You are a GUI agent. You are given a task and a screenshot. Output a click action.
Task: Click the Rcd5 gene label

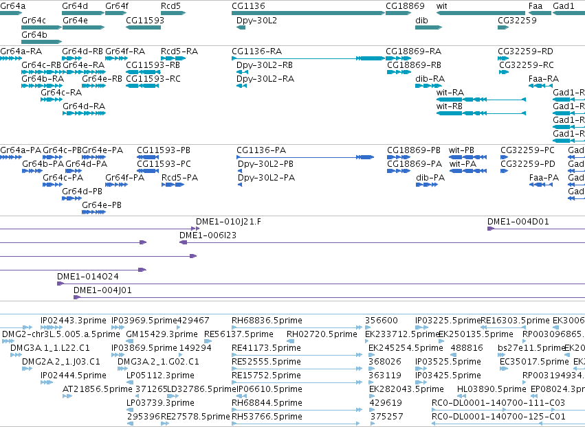point(170,6)
